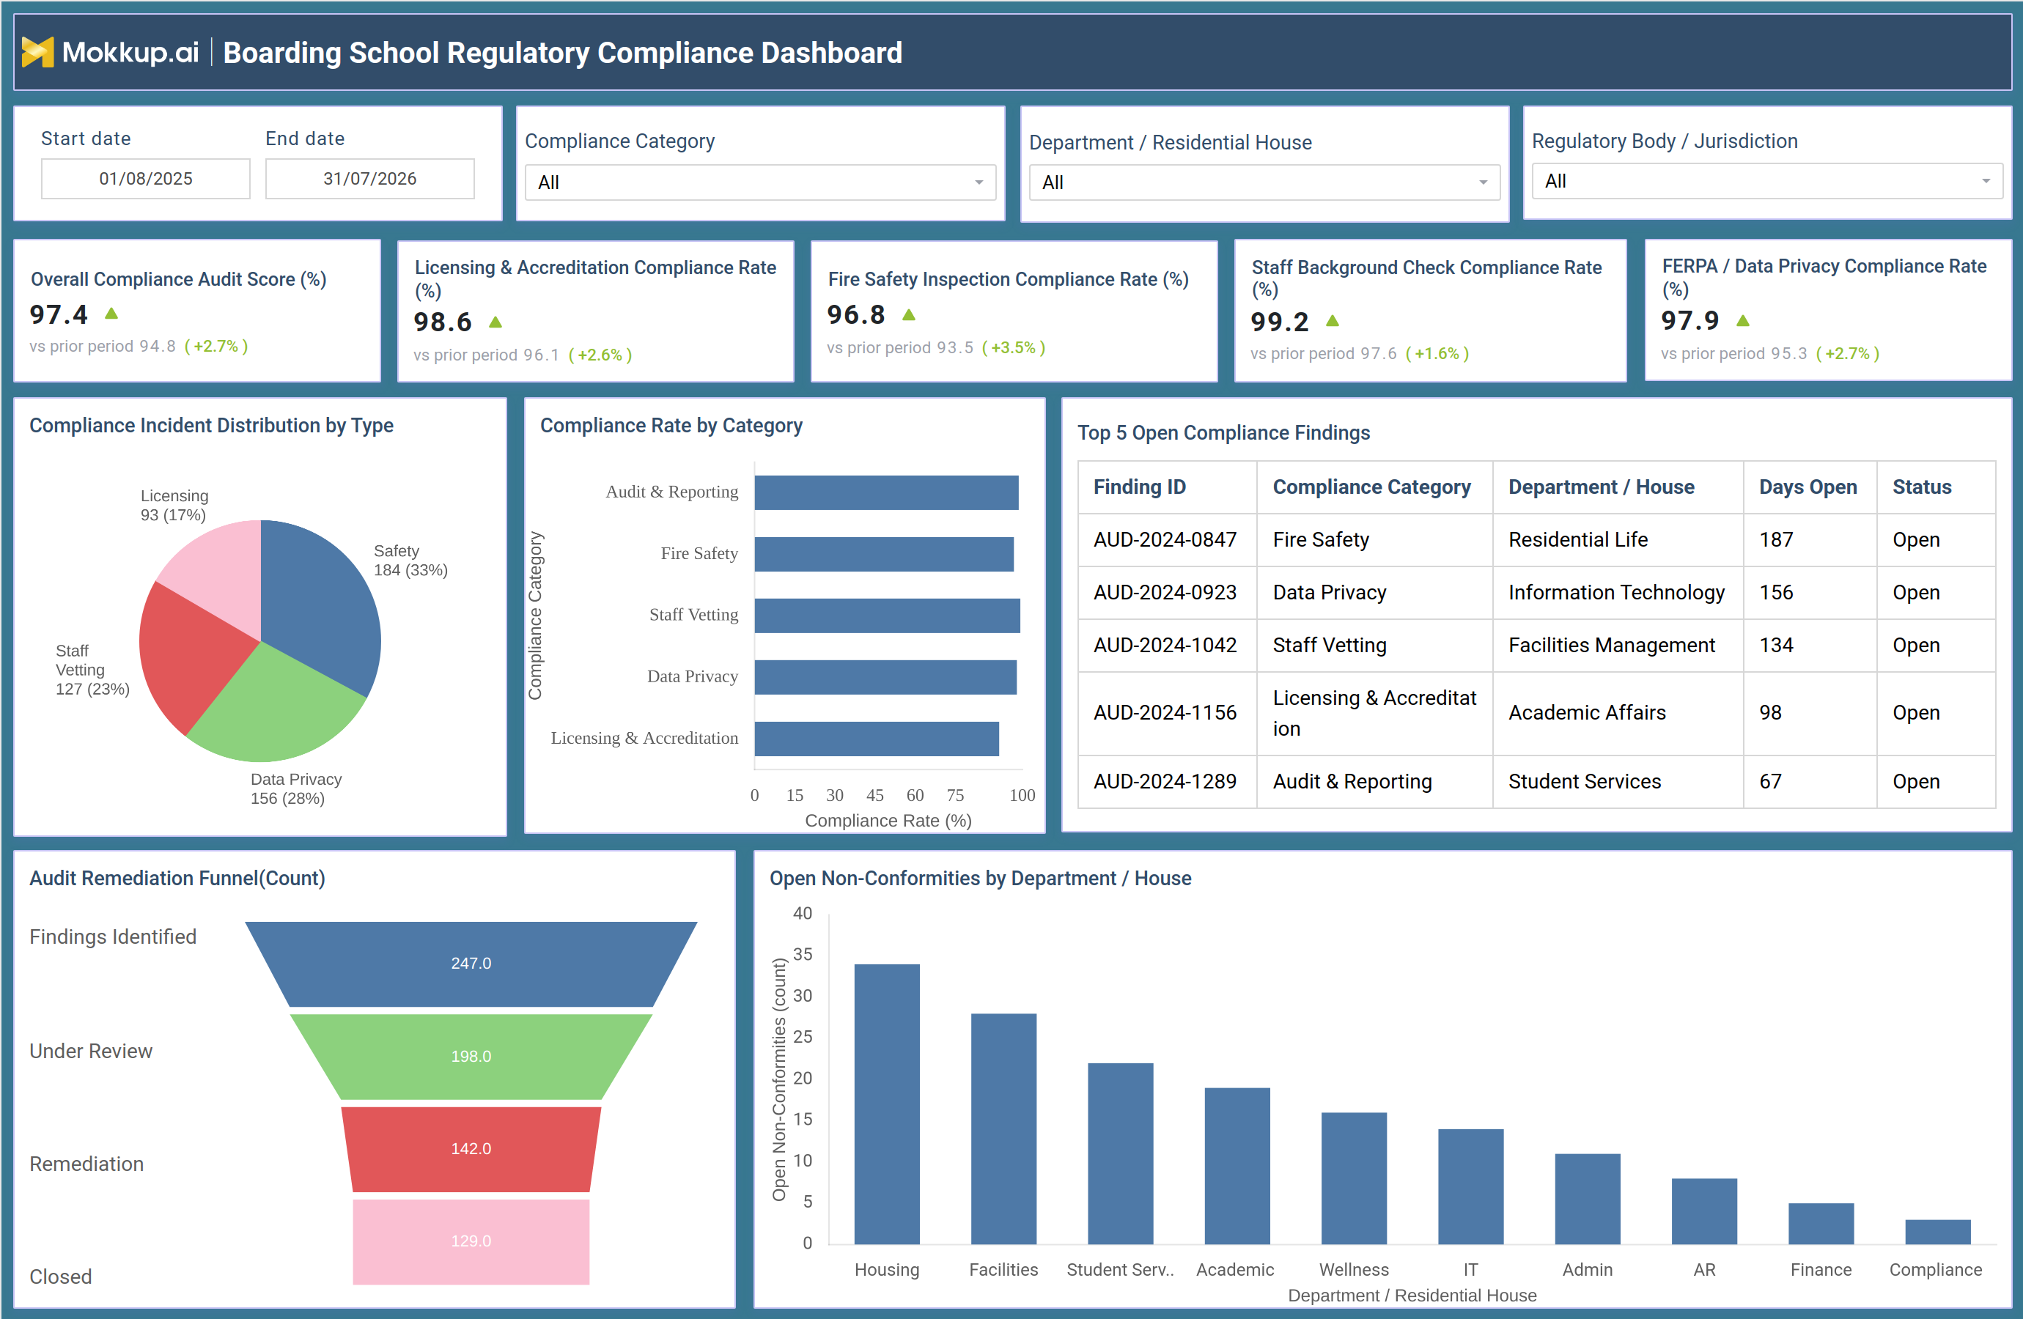Open the Department / Residential House dropdown
The width and height of the screenshot is (2023, 1319).
click(1264, 182)
